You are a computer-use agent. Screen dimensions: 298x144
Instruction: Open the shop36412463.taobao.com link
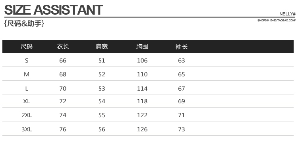pyautogui.click(x=277, y=21)
